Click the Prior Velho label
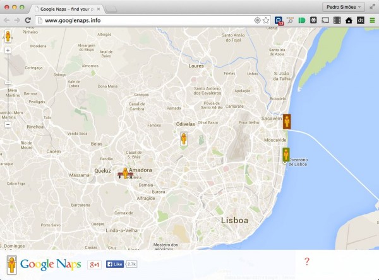 coord(249,122)
